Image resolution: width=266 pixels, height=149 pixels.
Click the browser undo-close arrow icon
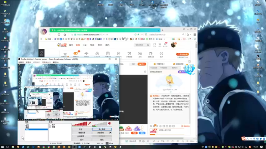click(188, 35)
